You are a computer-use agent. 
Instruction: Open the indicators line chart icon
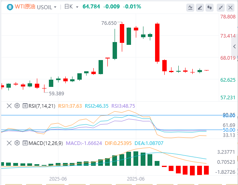click(x=190, y=8)
